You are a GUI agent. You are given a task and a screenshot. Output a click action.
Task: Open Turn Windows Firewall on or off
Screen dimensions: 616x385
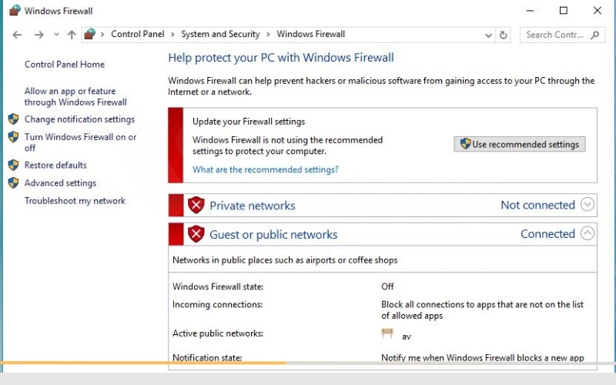(x=80, y=142)
